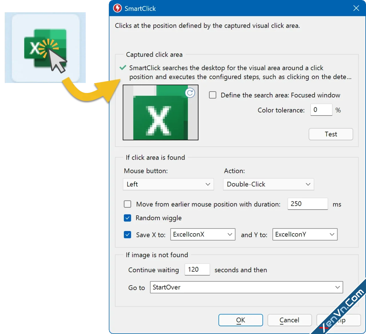The height and width of the screenshot is (334, 366).
Task: Click the Cancel button
Action: tap(290, 320)
